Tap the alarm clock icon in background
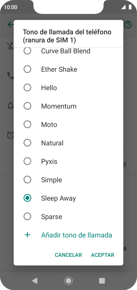This screenshot has width=137, height=290. click(10, 135)
